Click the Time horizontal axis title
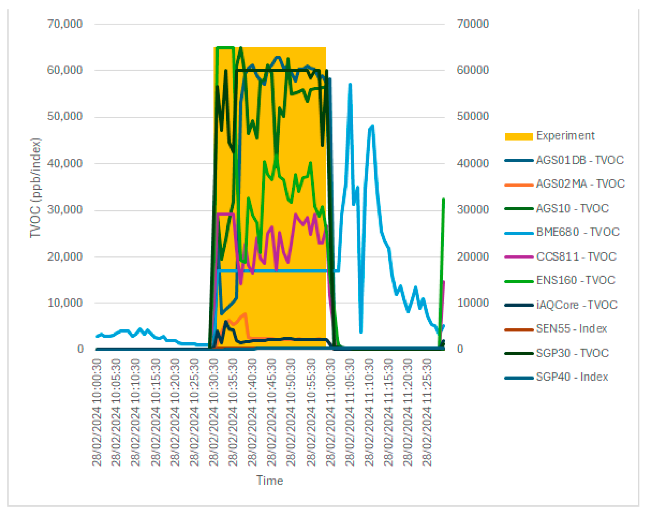This screenshot has width=646, height=514. pyautogui.click(x=269, y=481)
